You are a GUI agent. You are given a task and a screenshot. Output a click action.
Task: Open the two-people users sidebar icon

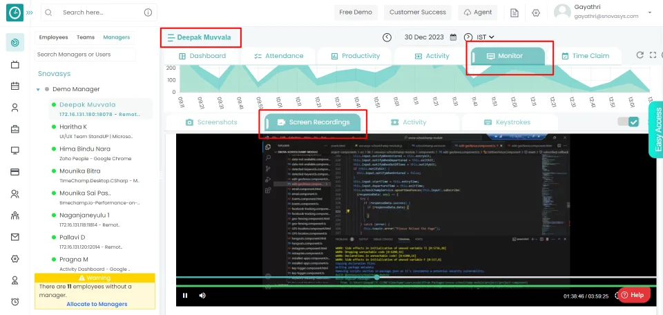(x=15, y=194)
